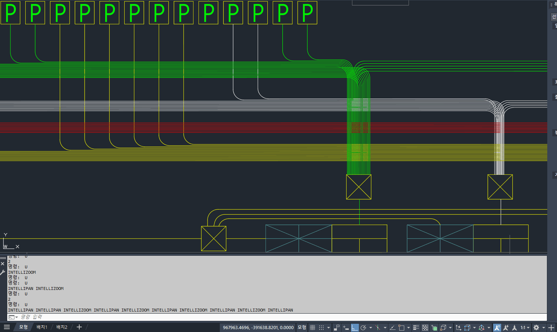Open workspace switching gear icon
557x332 pixels.
pyautogui.click(x=536, y=327)
